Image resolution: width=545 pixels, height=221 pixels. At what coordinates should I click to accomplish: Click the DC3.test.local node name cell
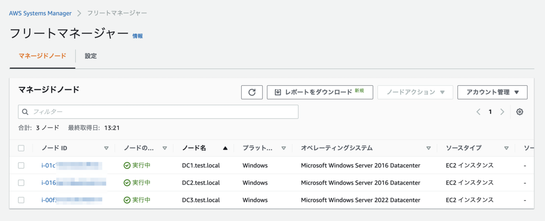[201, 200]
